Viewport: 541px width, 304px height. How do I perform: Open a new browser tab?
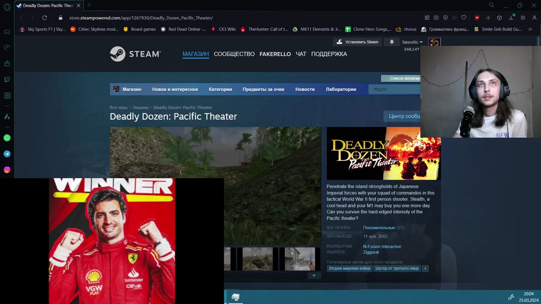point(89,5)
